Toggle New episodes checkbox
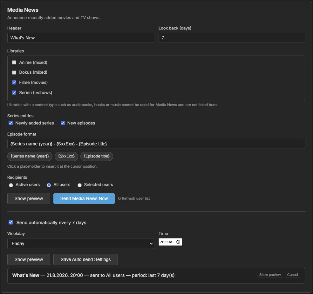 pos(63,123)
